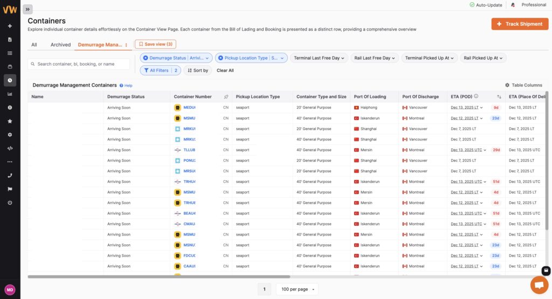Expand the sidebar with the double-chevron button
Screen dimensions: 552x299
[x=27, y=9]
